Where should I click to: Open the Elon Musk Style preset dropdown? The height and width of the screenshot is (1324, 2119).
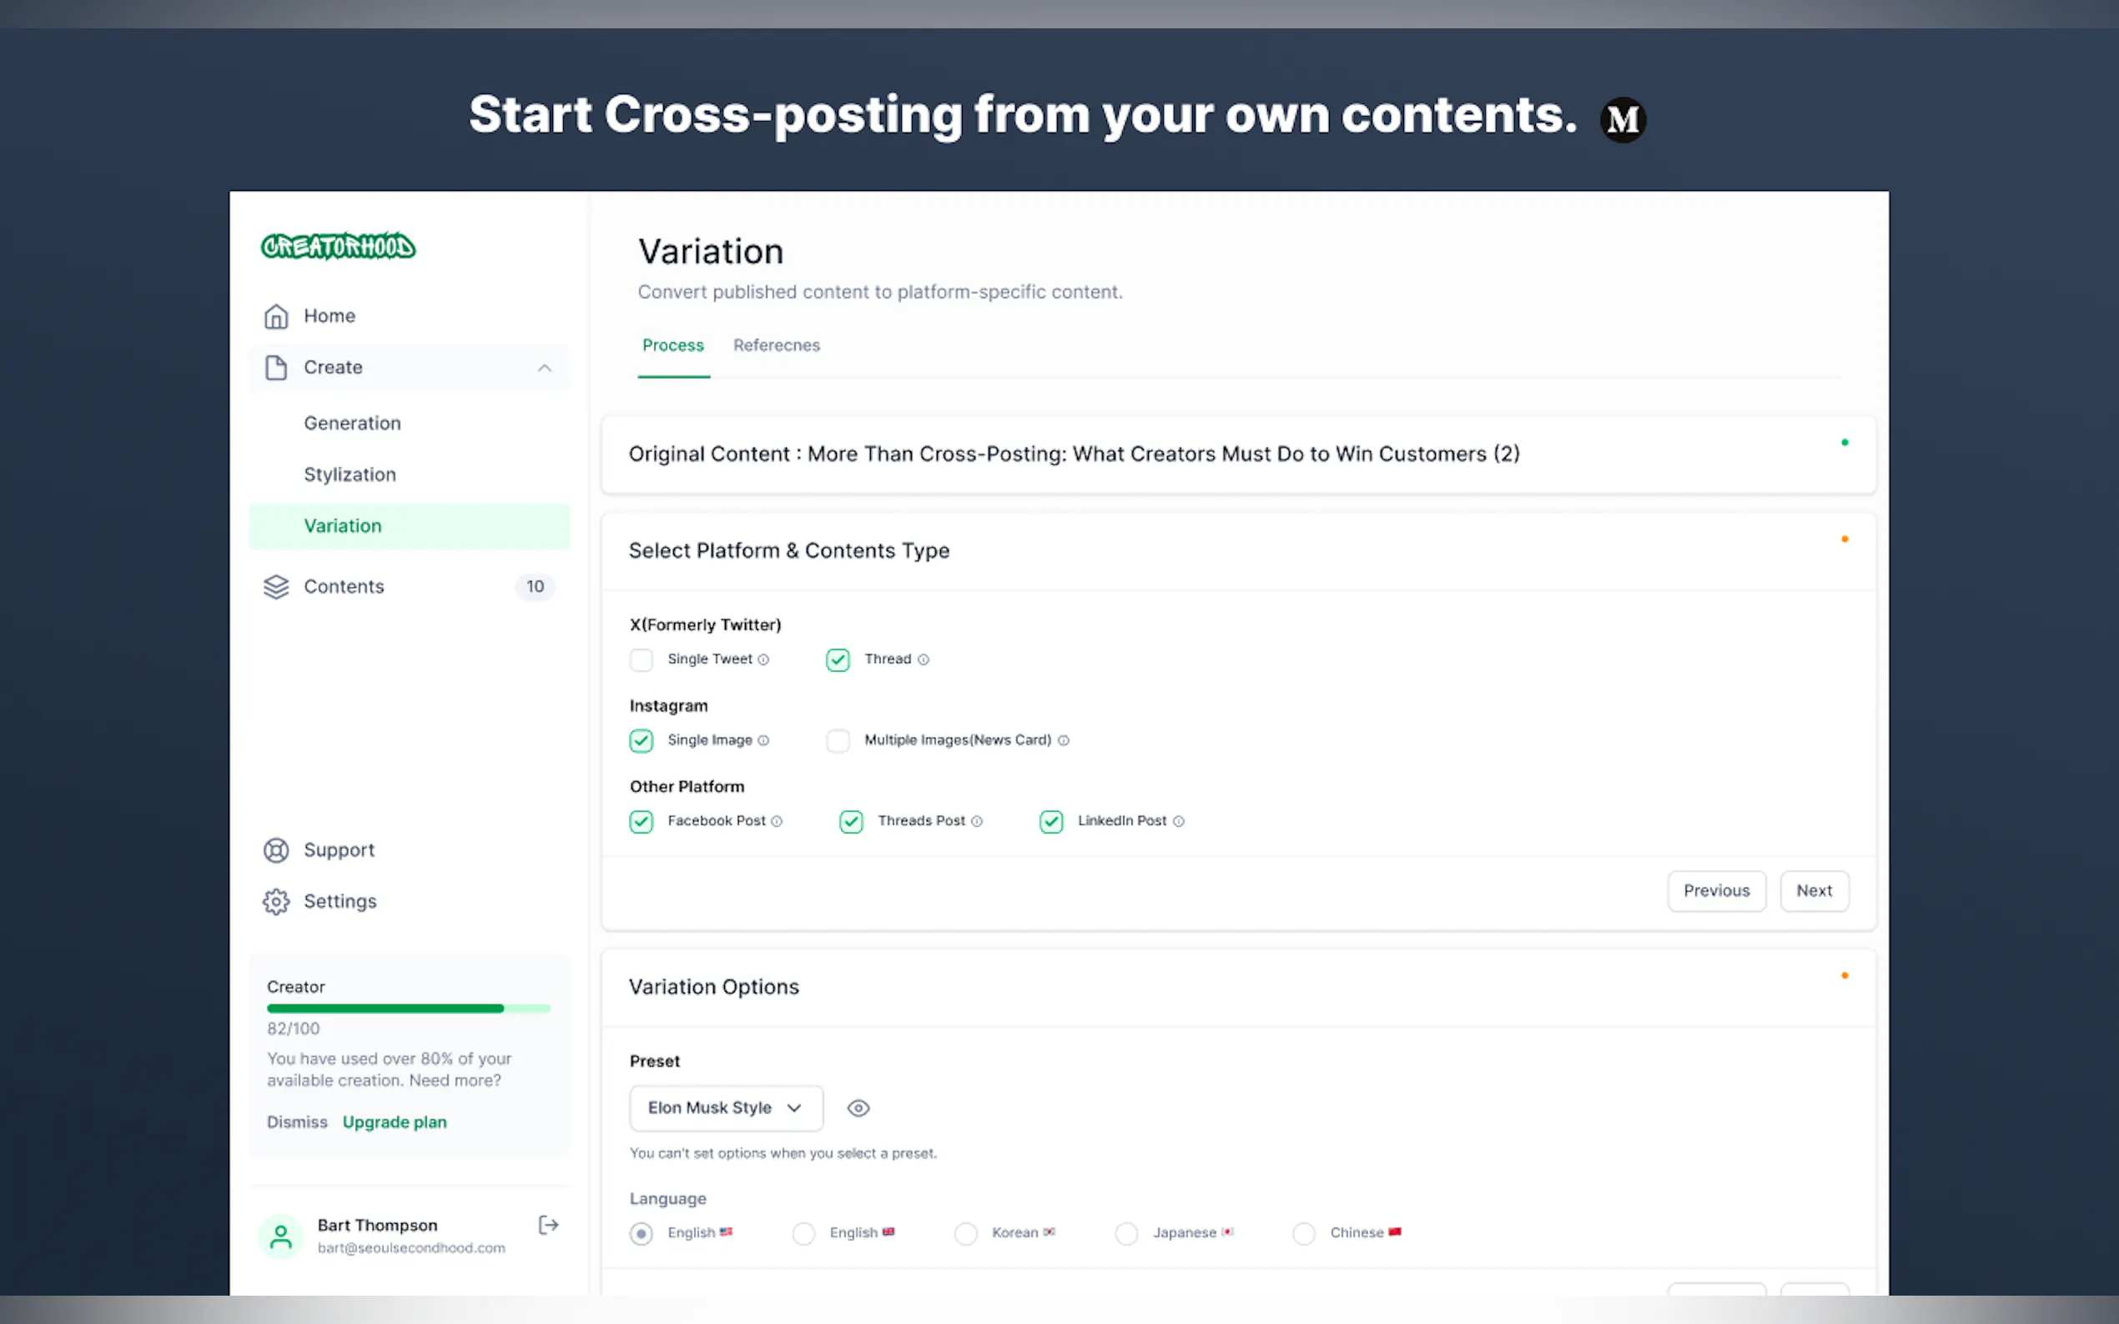pos(725,1109)
